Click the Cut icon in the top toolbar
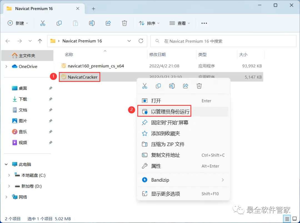The width and height of the screenshot is (300, 223). pos(43,23)
